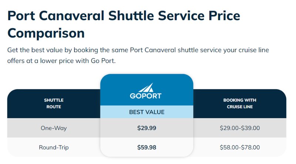Viewport: 296px width, 164px height.
Task: Click the $29.00-$39.00 cruise line price
Action: point(240,128)
